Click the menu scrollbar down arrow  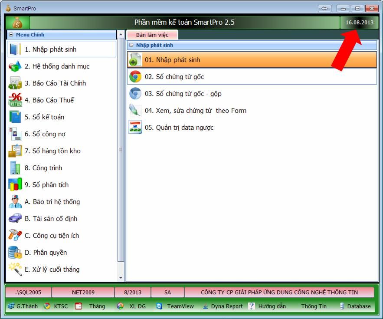121,278
